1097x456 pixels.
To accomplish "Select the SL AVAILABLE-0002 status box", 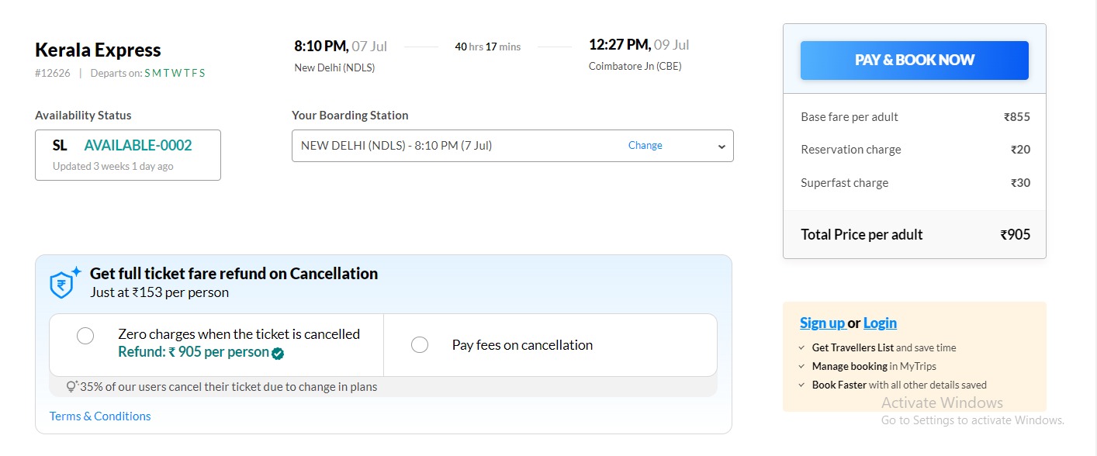I will tap(128, 154).
